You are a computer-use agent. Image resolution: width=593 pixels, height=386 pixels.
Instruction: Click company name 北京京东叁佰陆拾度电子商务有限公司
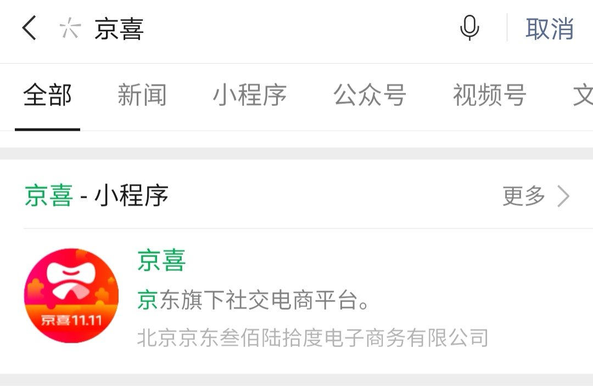[x=312, y=338]
